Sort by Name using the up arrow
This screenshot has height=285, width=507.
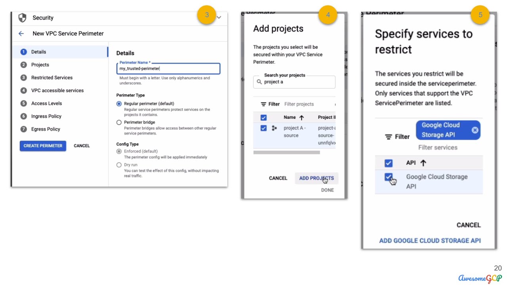[x=301, y=118]
